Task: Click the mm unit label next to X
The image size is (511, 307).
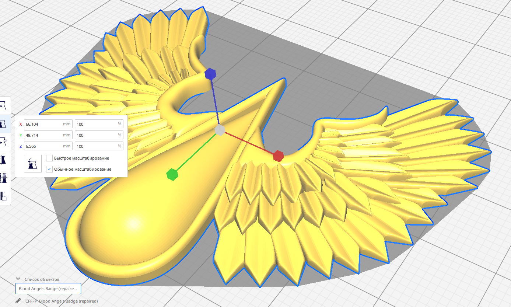Action: click(x=67, y=124)
